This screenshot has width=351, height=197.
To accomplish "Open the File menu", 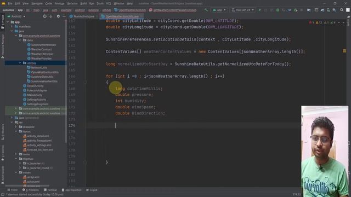I will 10,4.
